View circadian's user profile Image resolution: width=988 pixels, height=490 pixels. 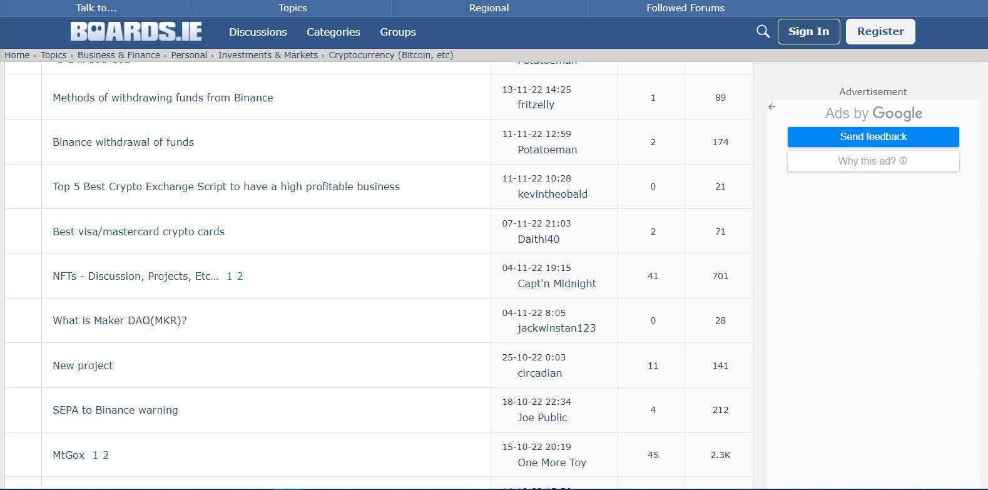539,373
